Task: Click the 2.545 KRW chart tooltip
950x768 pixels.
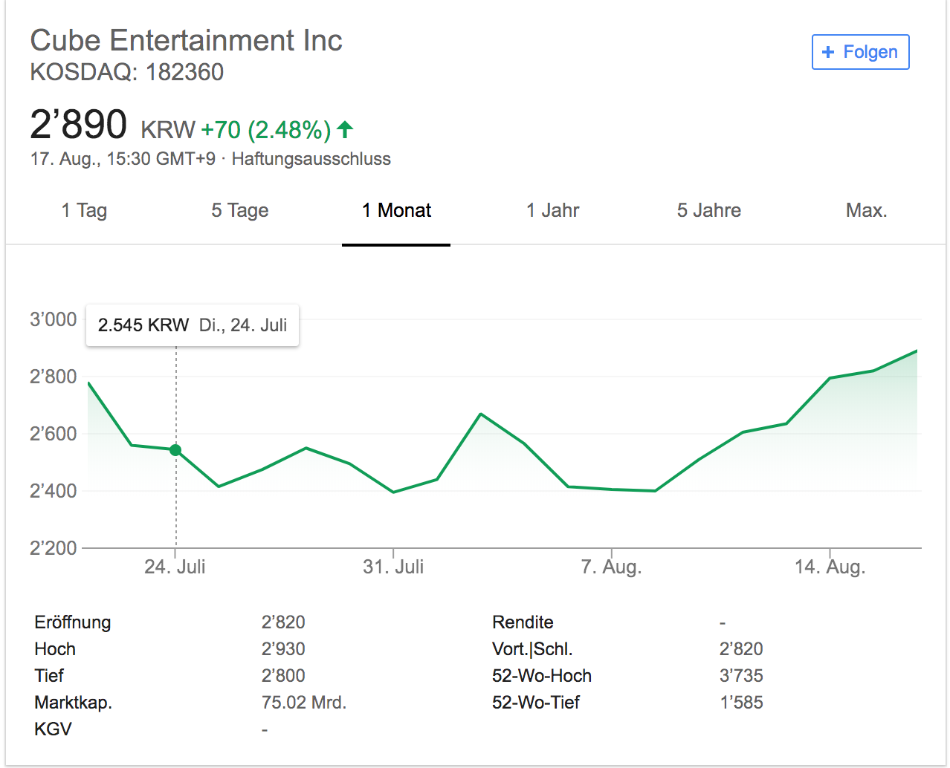Action: click(193, 325)
